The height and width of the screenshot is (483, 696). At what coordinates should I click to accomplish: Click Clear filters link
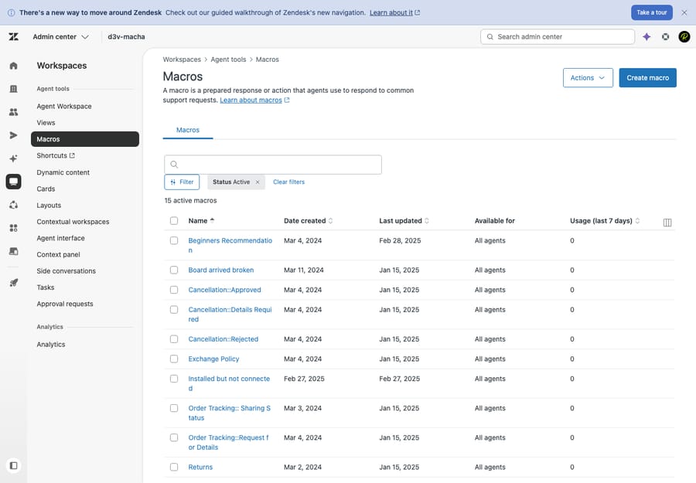point(289,182)
